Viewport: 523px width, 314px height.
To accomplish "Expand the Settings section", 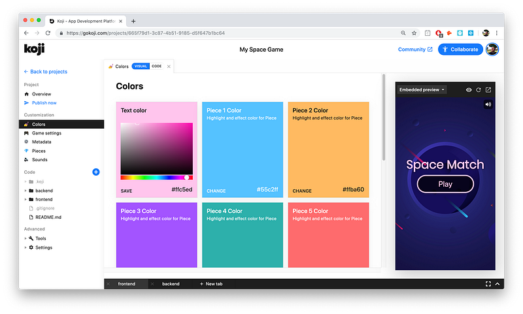I will click(25, 247).
